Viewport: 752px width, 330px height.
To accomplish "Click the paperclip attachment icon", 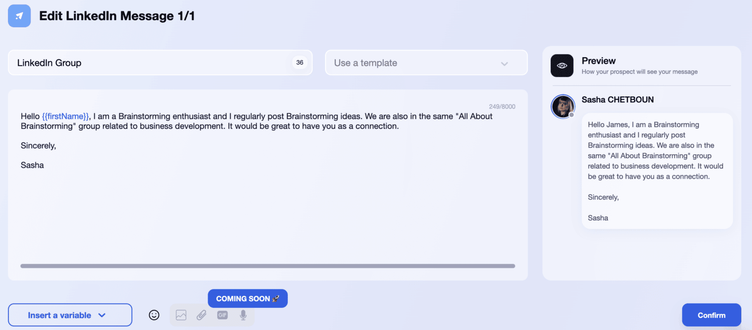I will tap(202, 315).
